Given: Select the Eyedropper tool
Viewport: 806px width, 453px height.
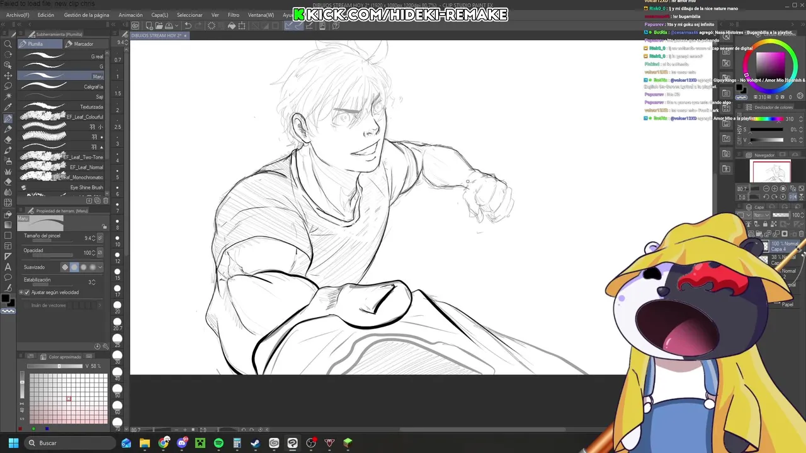Looking at the screenshot, I should click(8, 108).
